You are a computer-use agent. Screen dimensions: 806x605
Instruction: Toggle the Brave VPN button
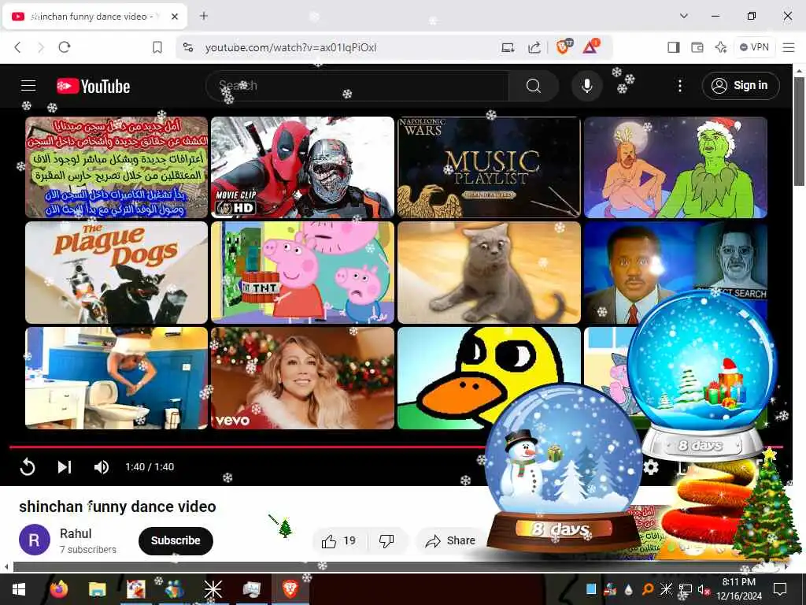click(754, 47)
